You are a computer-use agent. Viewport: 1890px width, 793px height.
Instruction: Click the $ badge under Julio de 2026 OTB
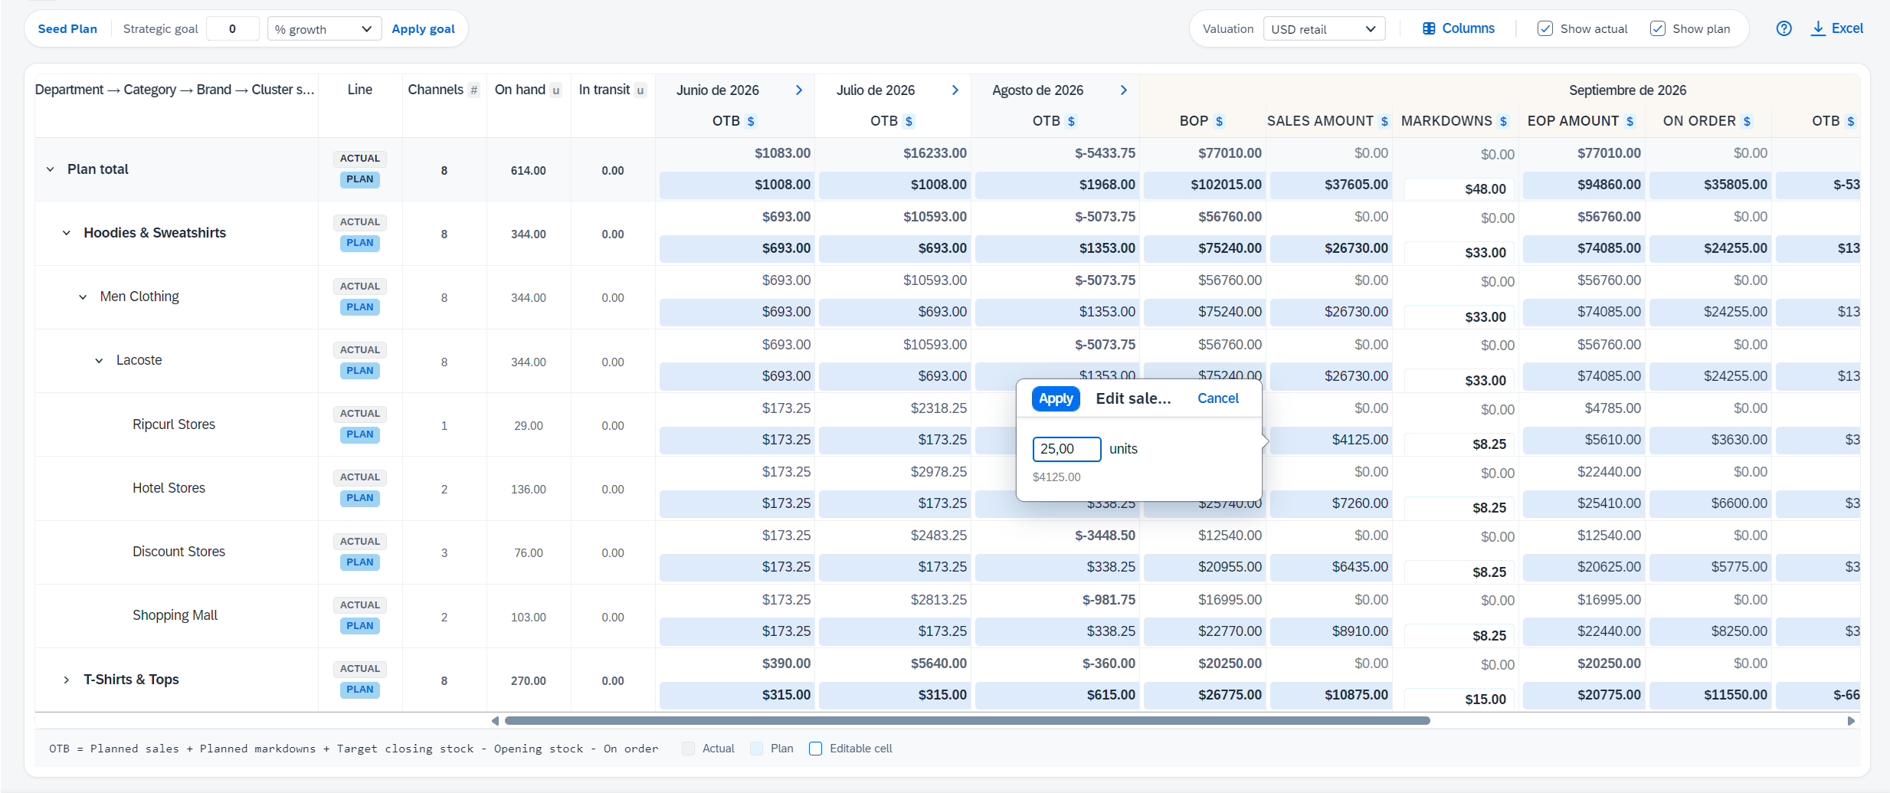pyautogui.click(x=909, y=121)
